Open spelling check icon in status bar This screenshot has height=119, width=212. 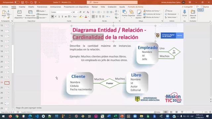click(x=18, y=112)
